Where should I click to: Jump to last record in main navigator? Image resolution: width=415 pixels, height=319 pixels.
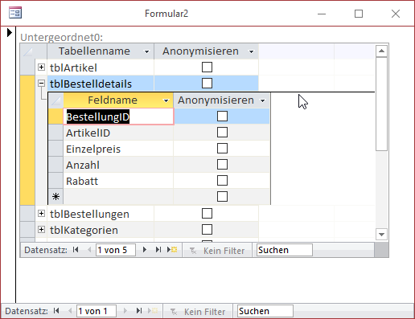(x=139, y=311)
